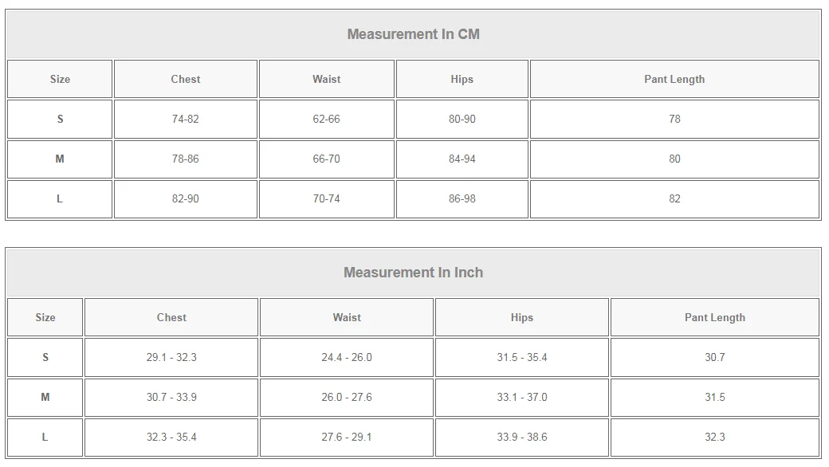The image size is (829, 467).
Task: Select waist value 26.0 - 27.6
Action: (347, 397)
